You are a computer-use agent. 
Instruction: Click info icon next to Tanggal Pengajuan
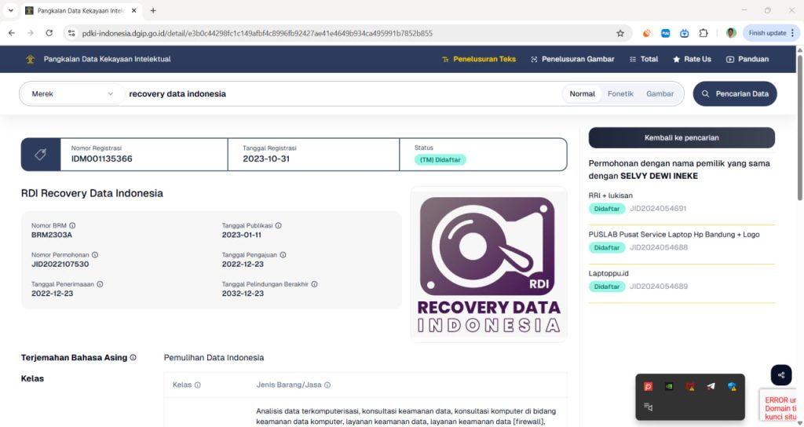[283, 255]
